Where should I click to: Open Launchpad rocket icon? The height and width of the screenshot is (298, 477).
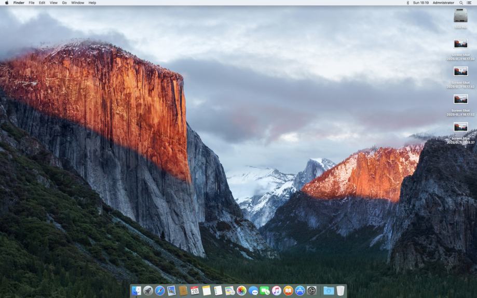click(x=148, y=291)
